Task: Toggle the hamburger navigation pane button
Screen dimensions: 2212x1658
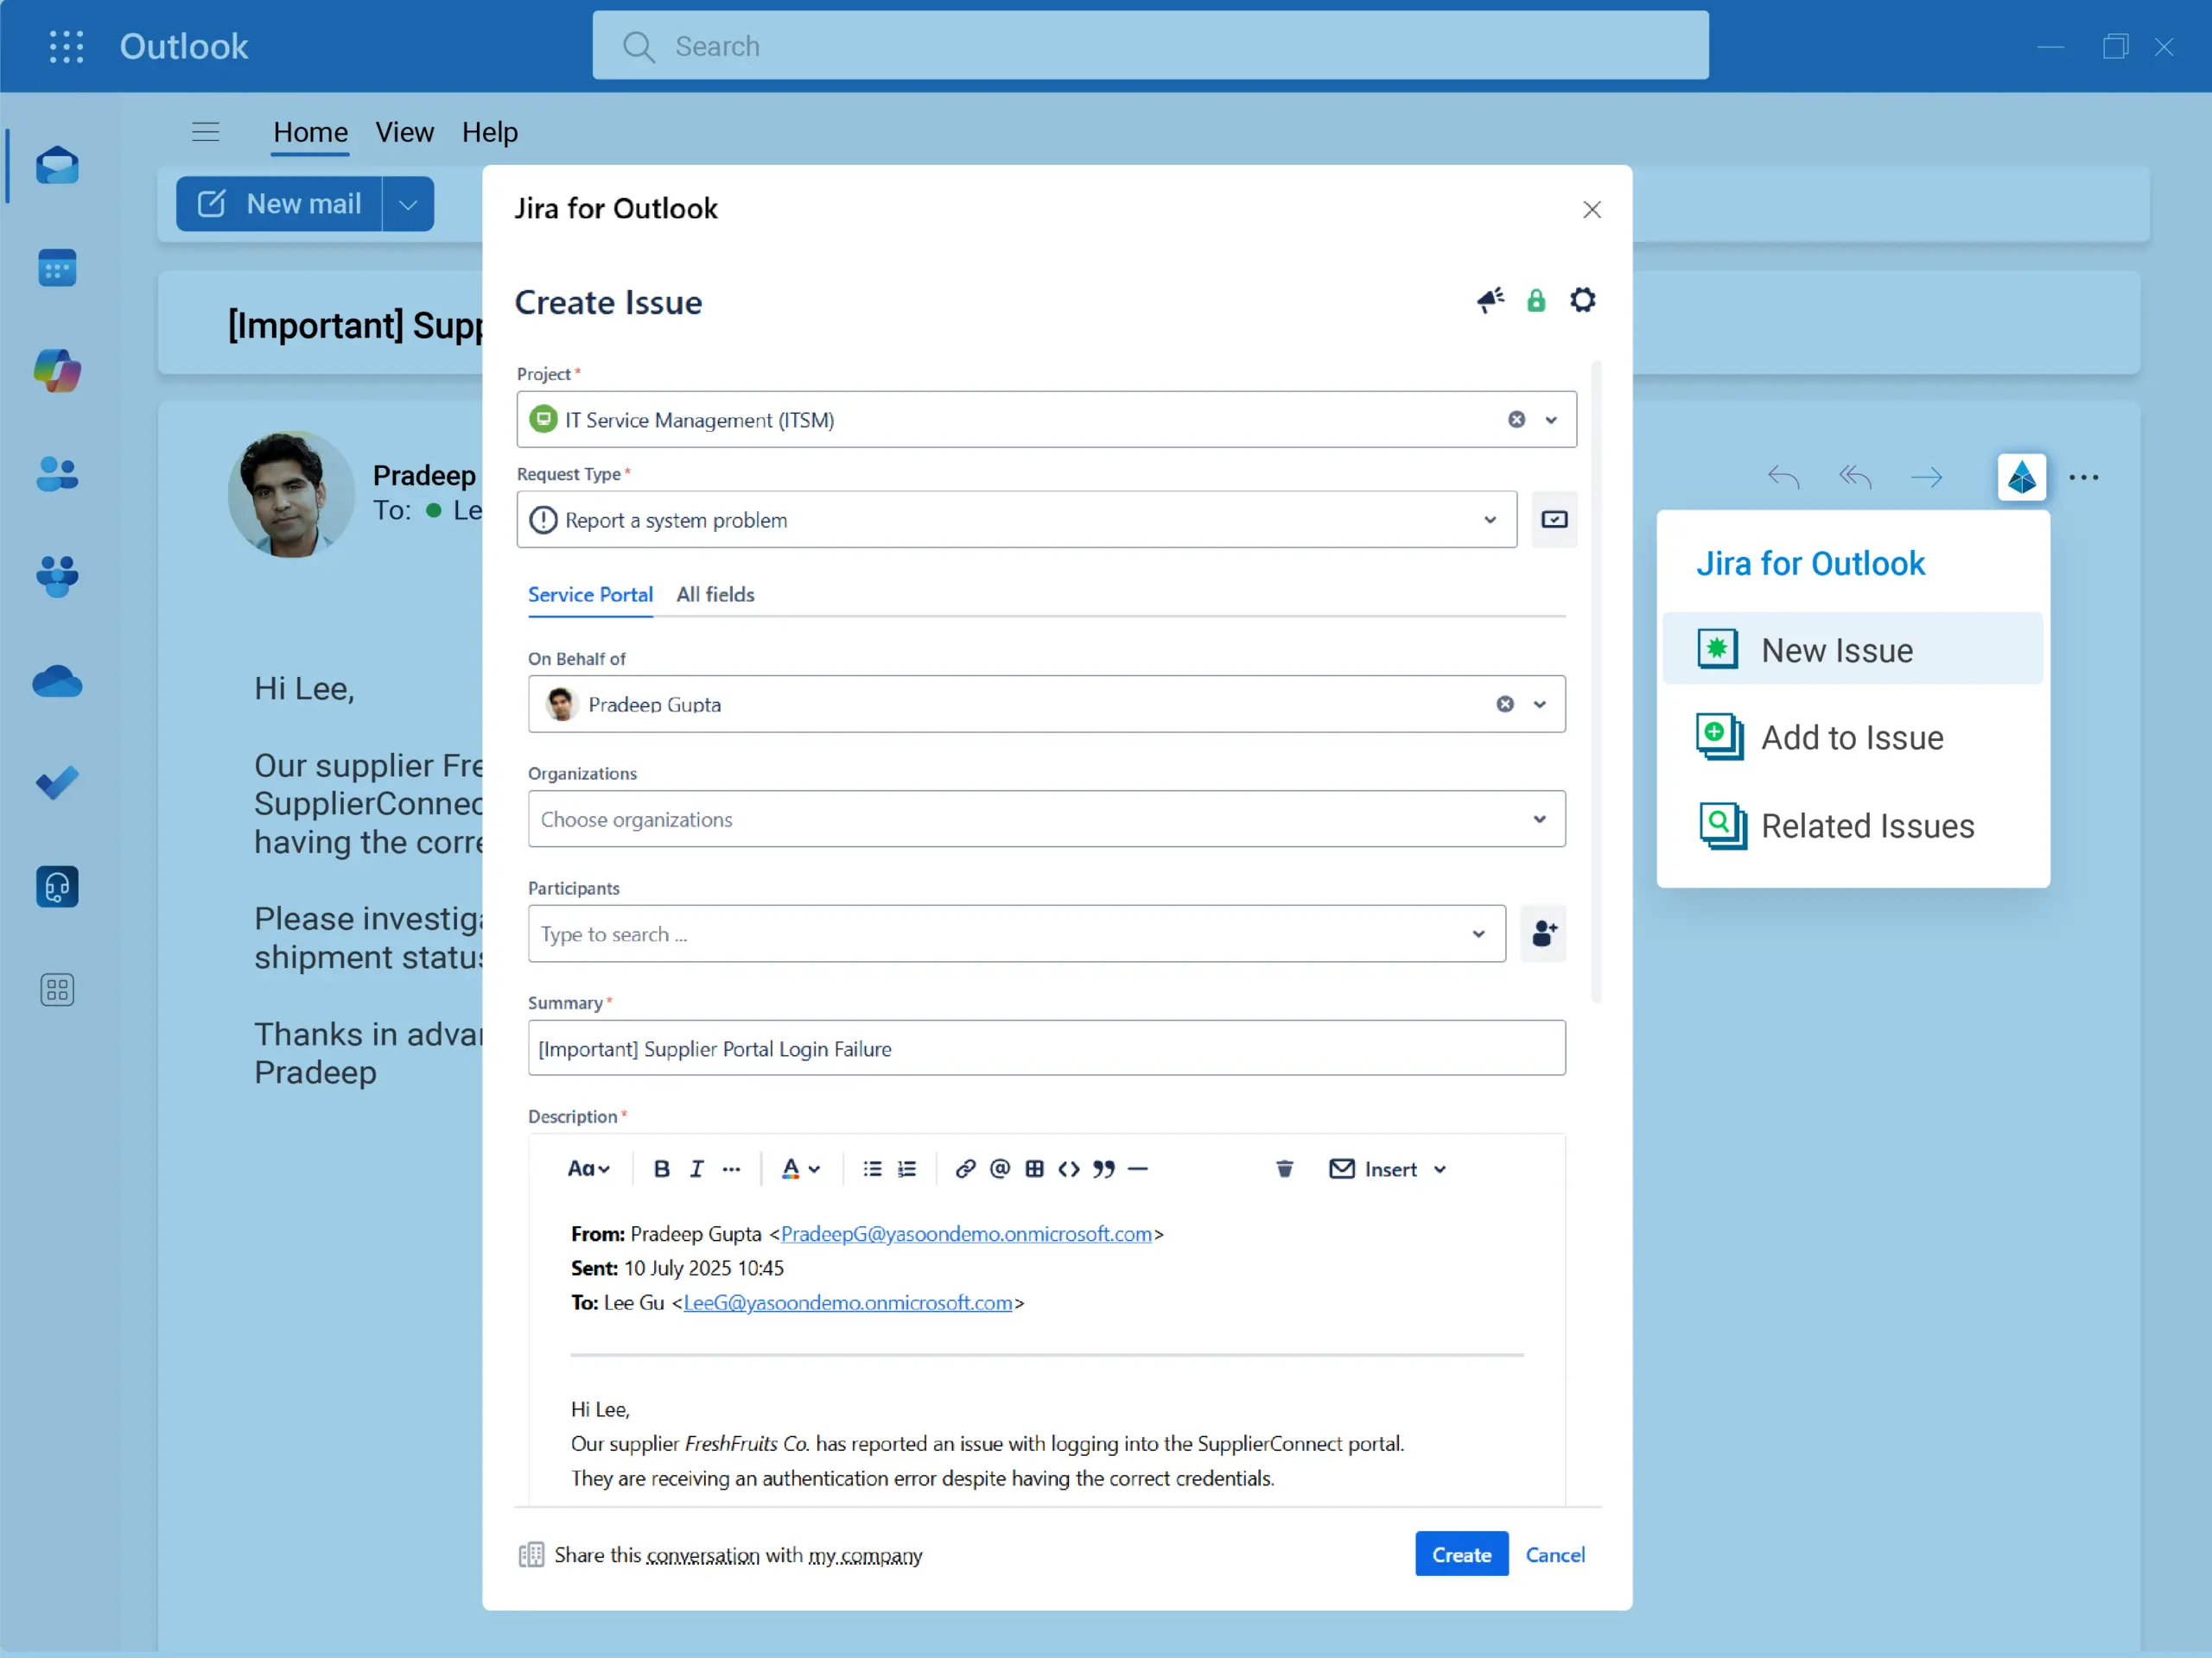Action: pyautogui.click(x=206, y=132)
